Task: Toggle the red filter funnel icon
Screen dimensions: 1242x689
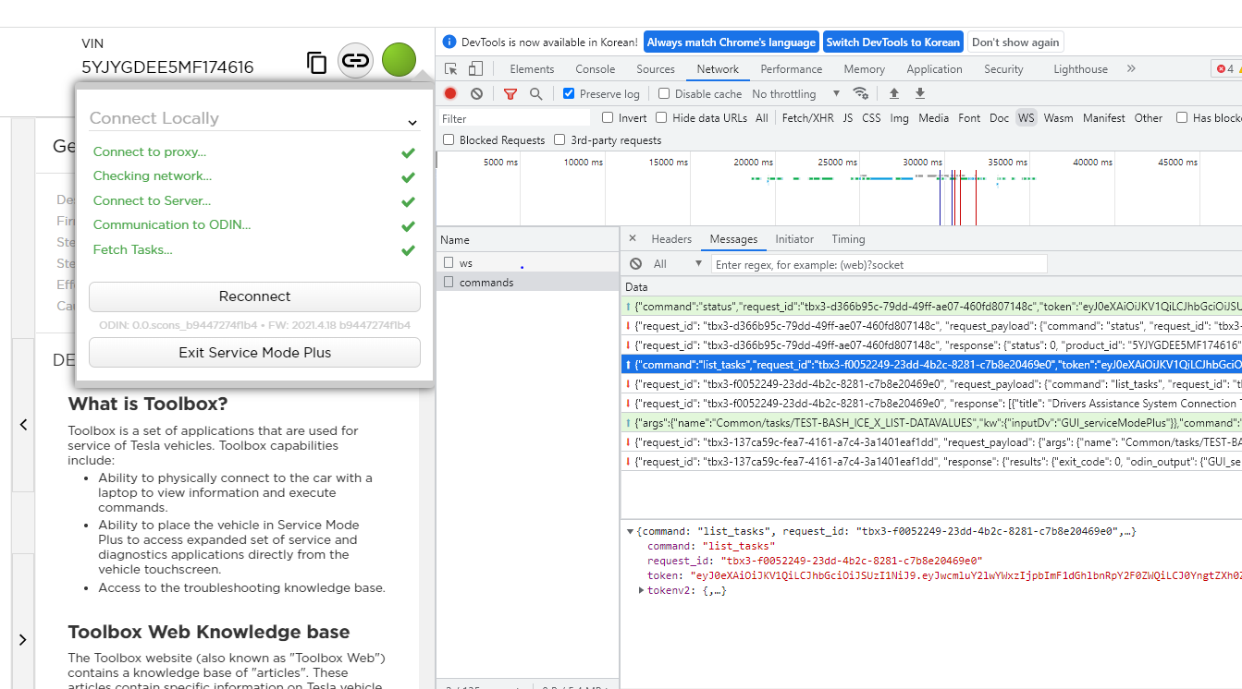Action: 510,93
